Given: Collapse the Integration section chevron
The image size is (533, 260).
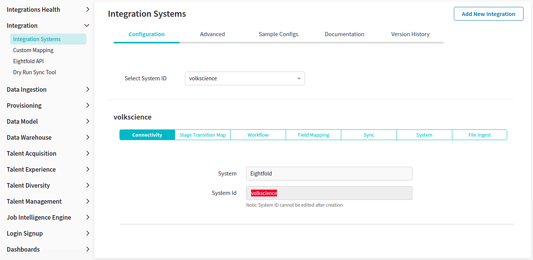Looking at the screenshot, I should (x=87, y=26).
